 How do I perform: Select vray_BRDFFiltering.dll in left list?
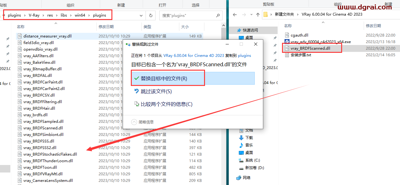click(43, 102)
